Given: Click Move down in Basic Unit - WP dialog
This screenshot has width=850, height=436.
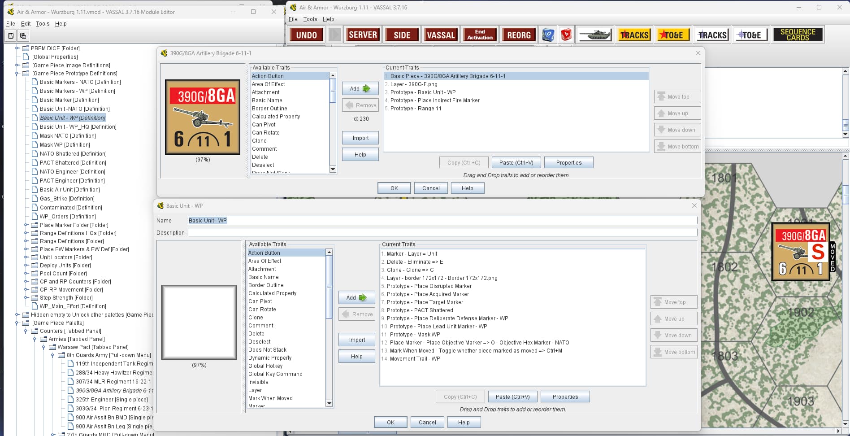Looking at the screenshot, I should tap(674, 336).
